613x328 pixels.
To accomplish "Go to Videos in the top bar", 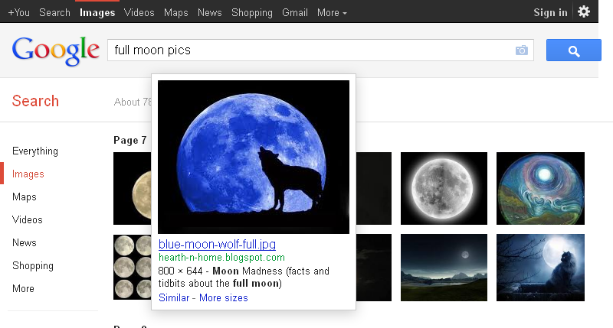I will coord(139,13).
